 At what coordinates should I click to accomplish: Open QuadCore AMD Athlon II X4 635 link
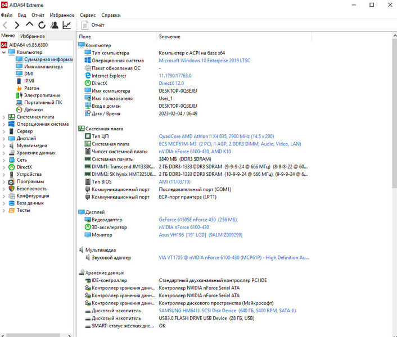click(216, 136)
